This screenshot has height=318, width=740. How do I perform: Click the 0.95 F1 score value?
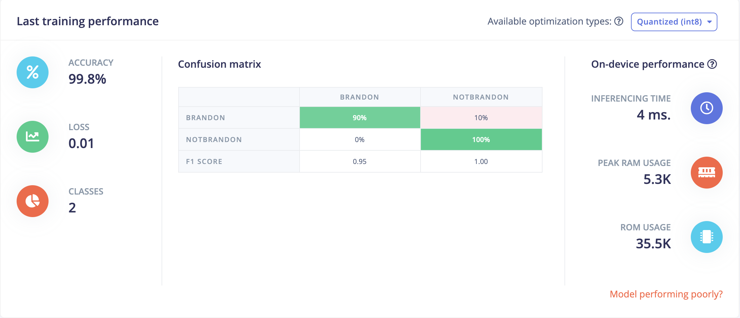(360, 162)
